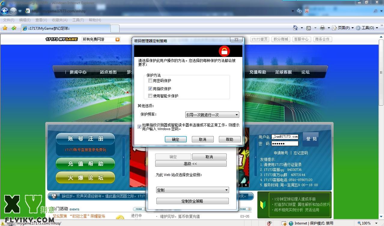Click the 申请帐号 link
The height and width of the screenshot is (226, 384).
(x=281, y=153)
